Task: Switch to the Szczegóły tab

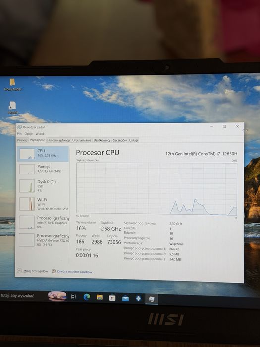Action: (x=120, y=140)
